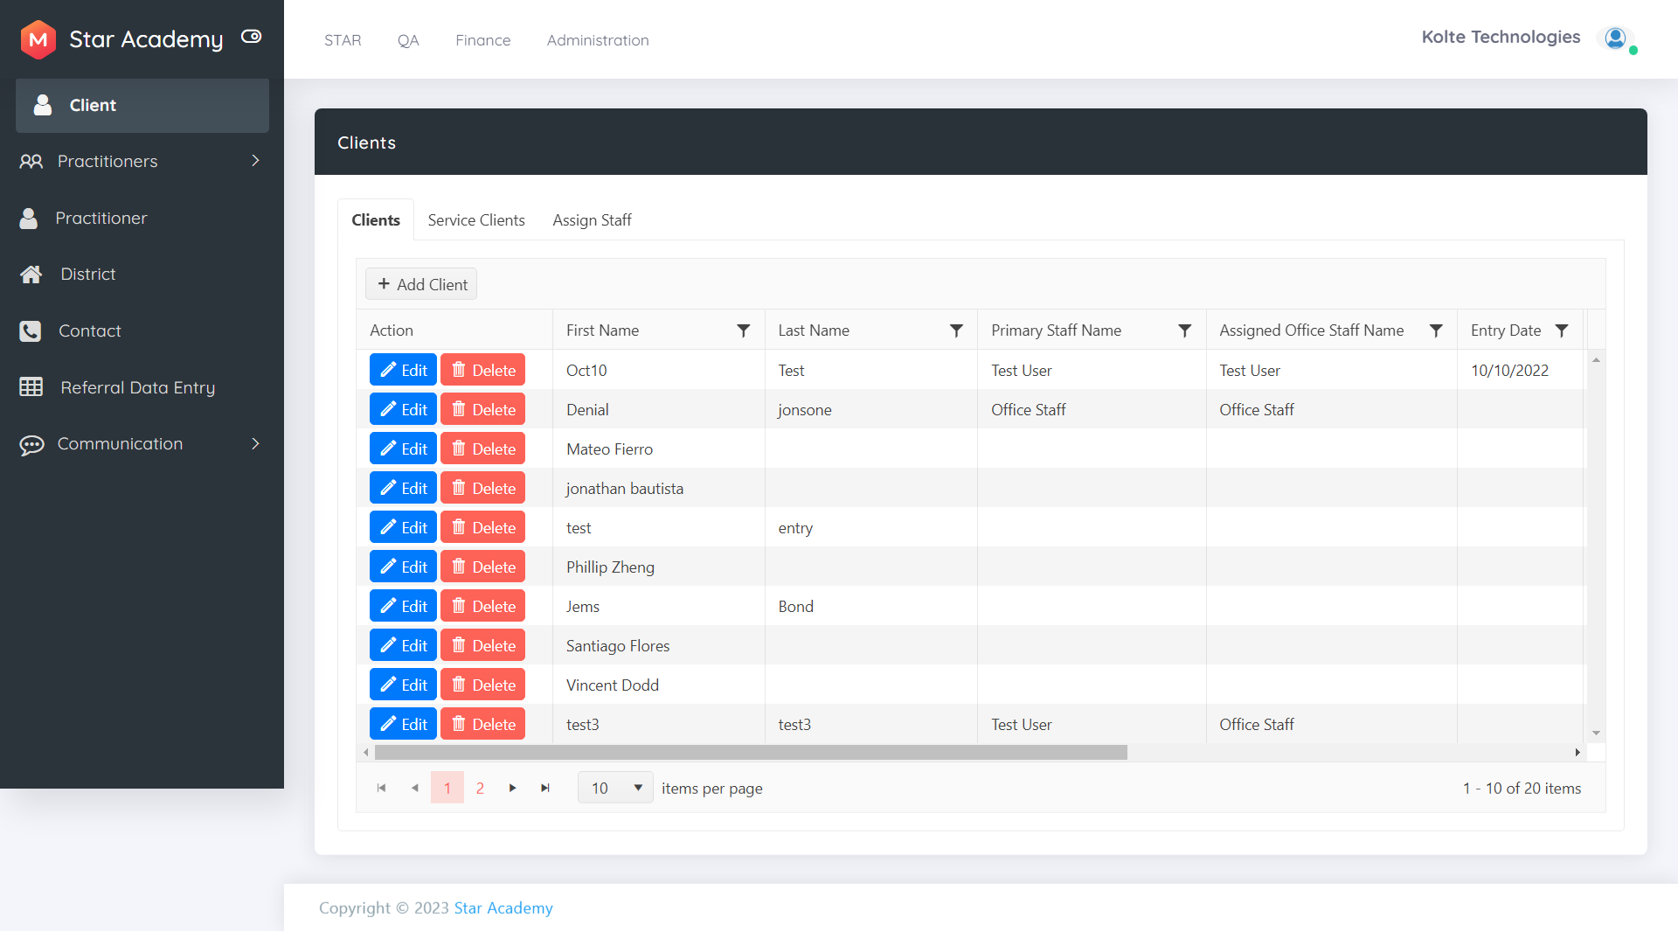Delete the Denial jonsone row
The image size is (1678, 932).
point(482,410)
